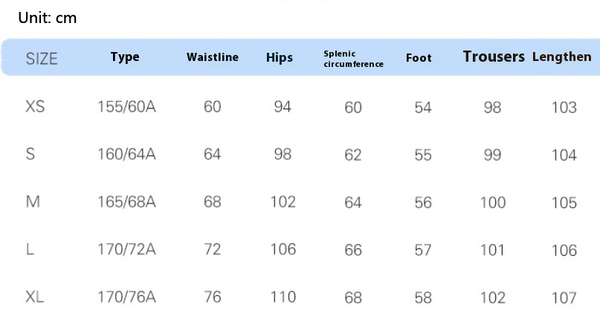600x319 pixels.
Task: Click the M size row label
Action: [x=33, y=202]
